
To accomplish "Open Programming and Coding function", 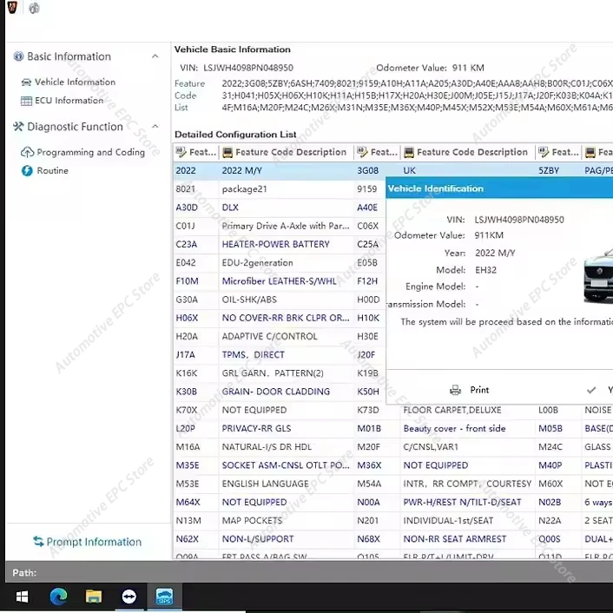I will [x=90, y=152].
